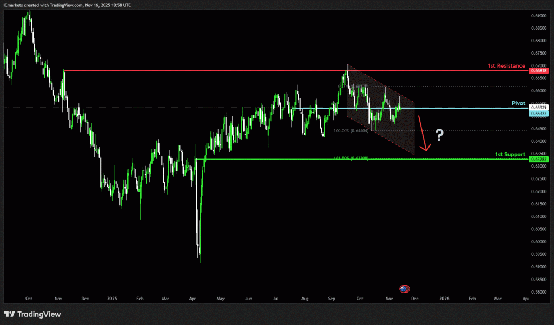Click the TradingView logo

32,314
